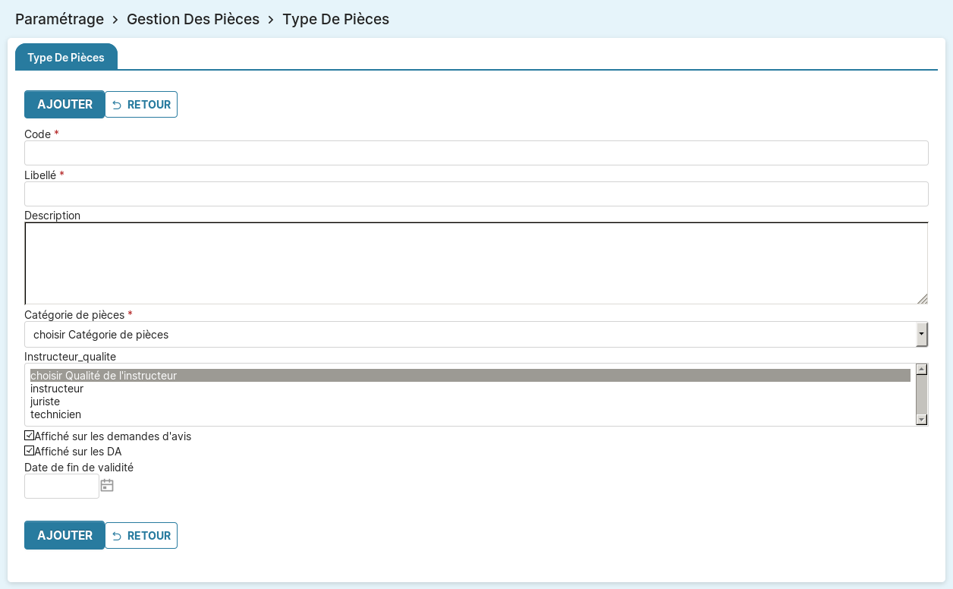Click inside the Description text area

point(476,263)
